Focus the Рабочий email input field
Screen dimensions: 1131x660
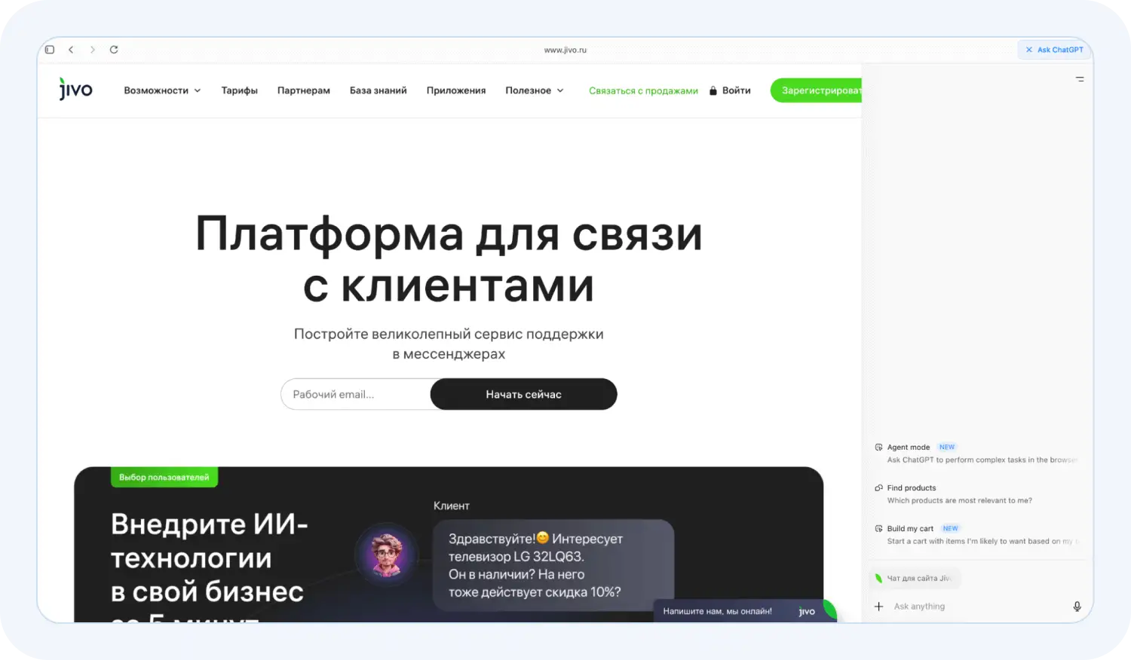(x=356, y=394)
